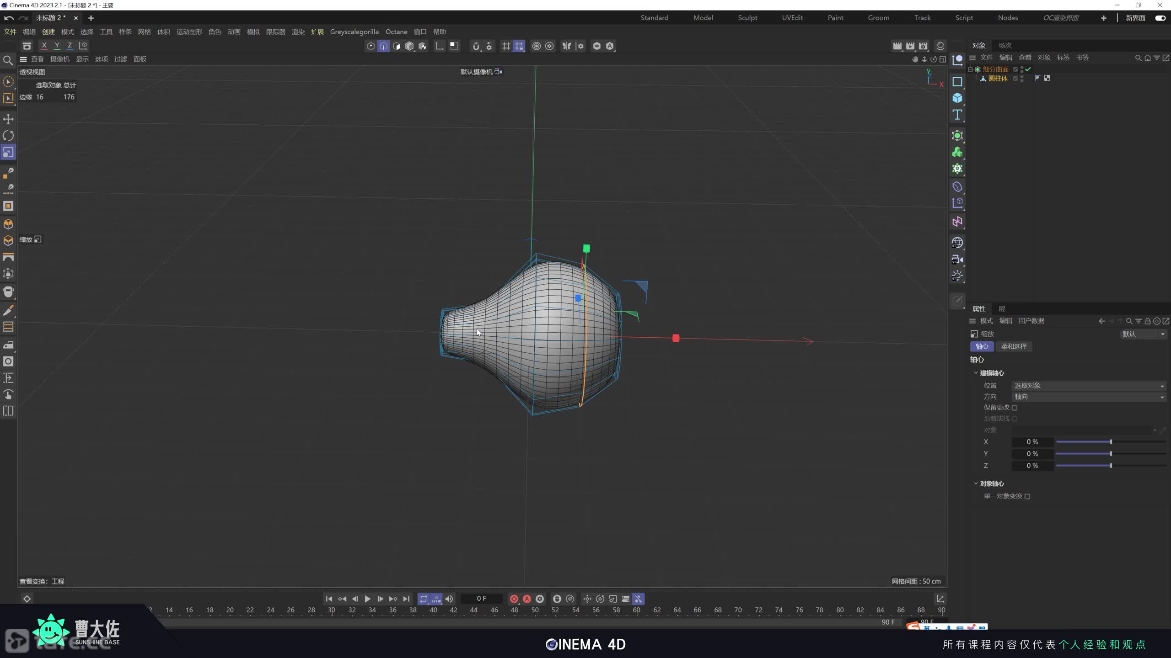Toggle the X axis lock icon

click(44, 46)
